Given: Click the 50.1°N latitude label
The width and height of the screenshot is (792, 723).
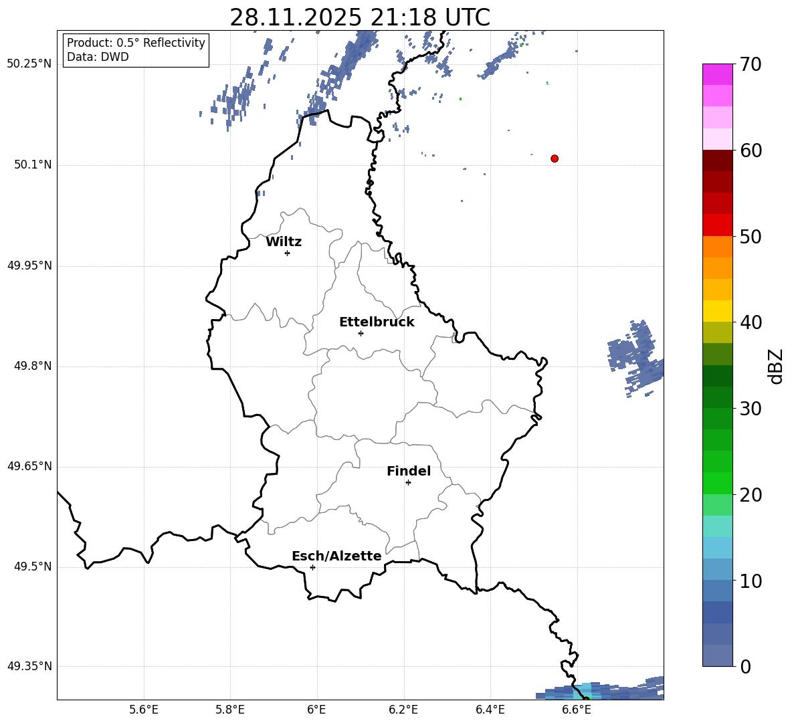Looking at the screenshot, I should (x=33, y=165).
